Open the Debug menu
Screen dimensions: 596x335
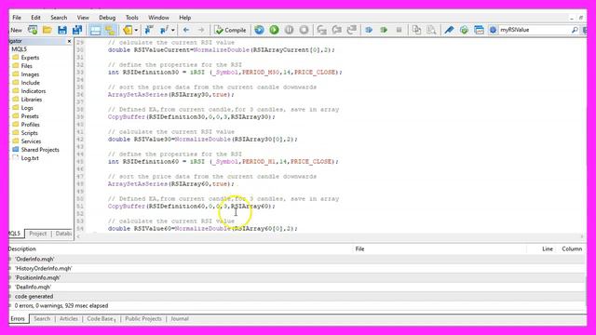(107, 18)
